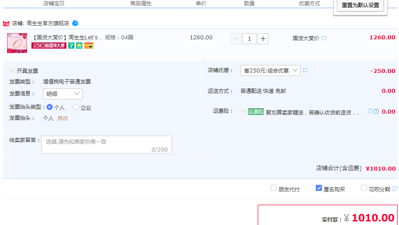Open the Wangwang chat icon beside store name

(x=75, y=23)
